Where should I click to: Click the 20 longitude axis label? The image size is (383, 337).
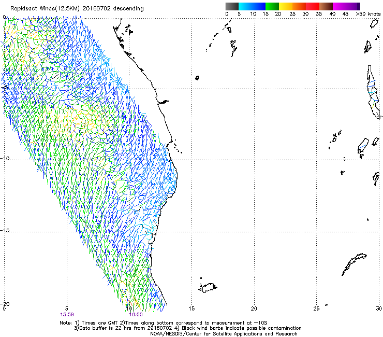[254, 308]
